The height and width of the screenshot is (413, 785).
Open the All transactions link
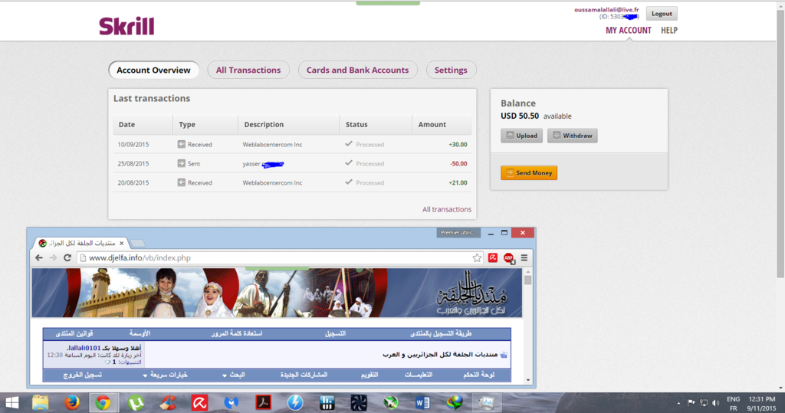coord(447,209)
